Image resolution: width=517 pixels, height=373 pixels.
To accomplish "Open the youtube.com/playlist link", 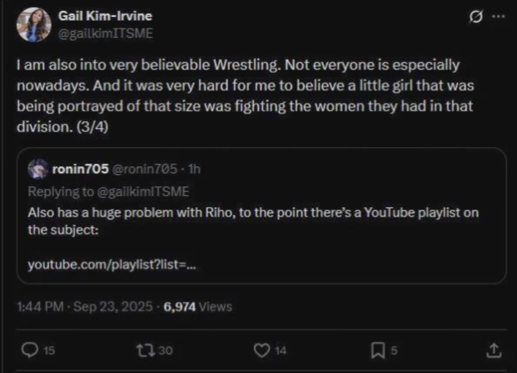I will [111, 264].
